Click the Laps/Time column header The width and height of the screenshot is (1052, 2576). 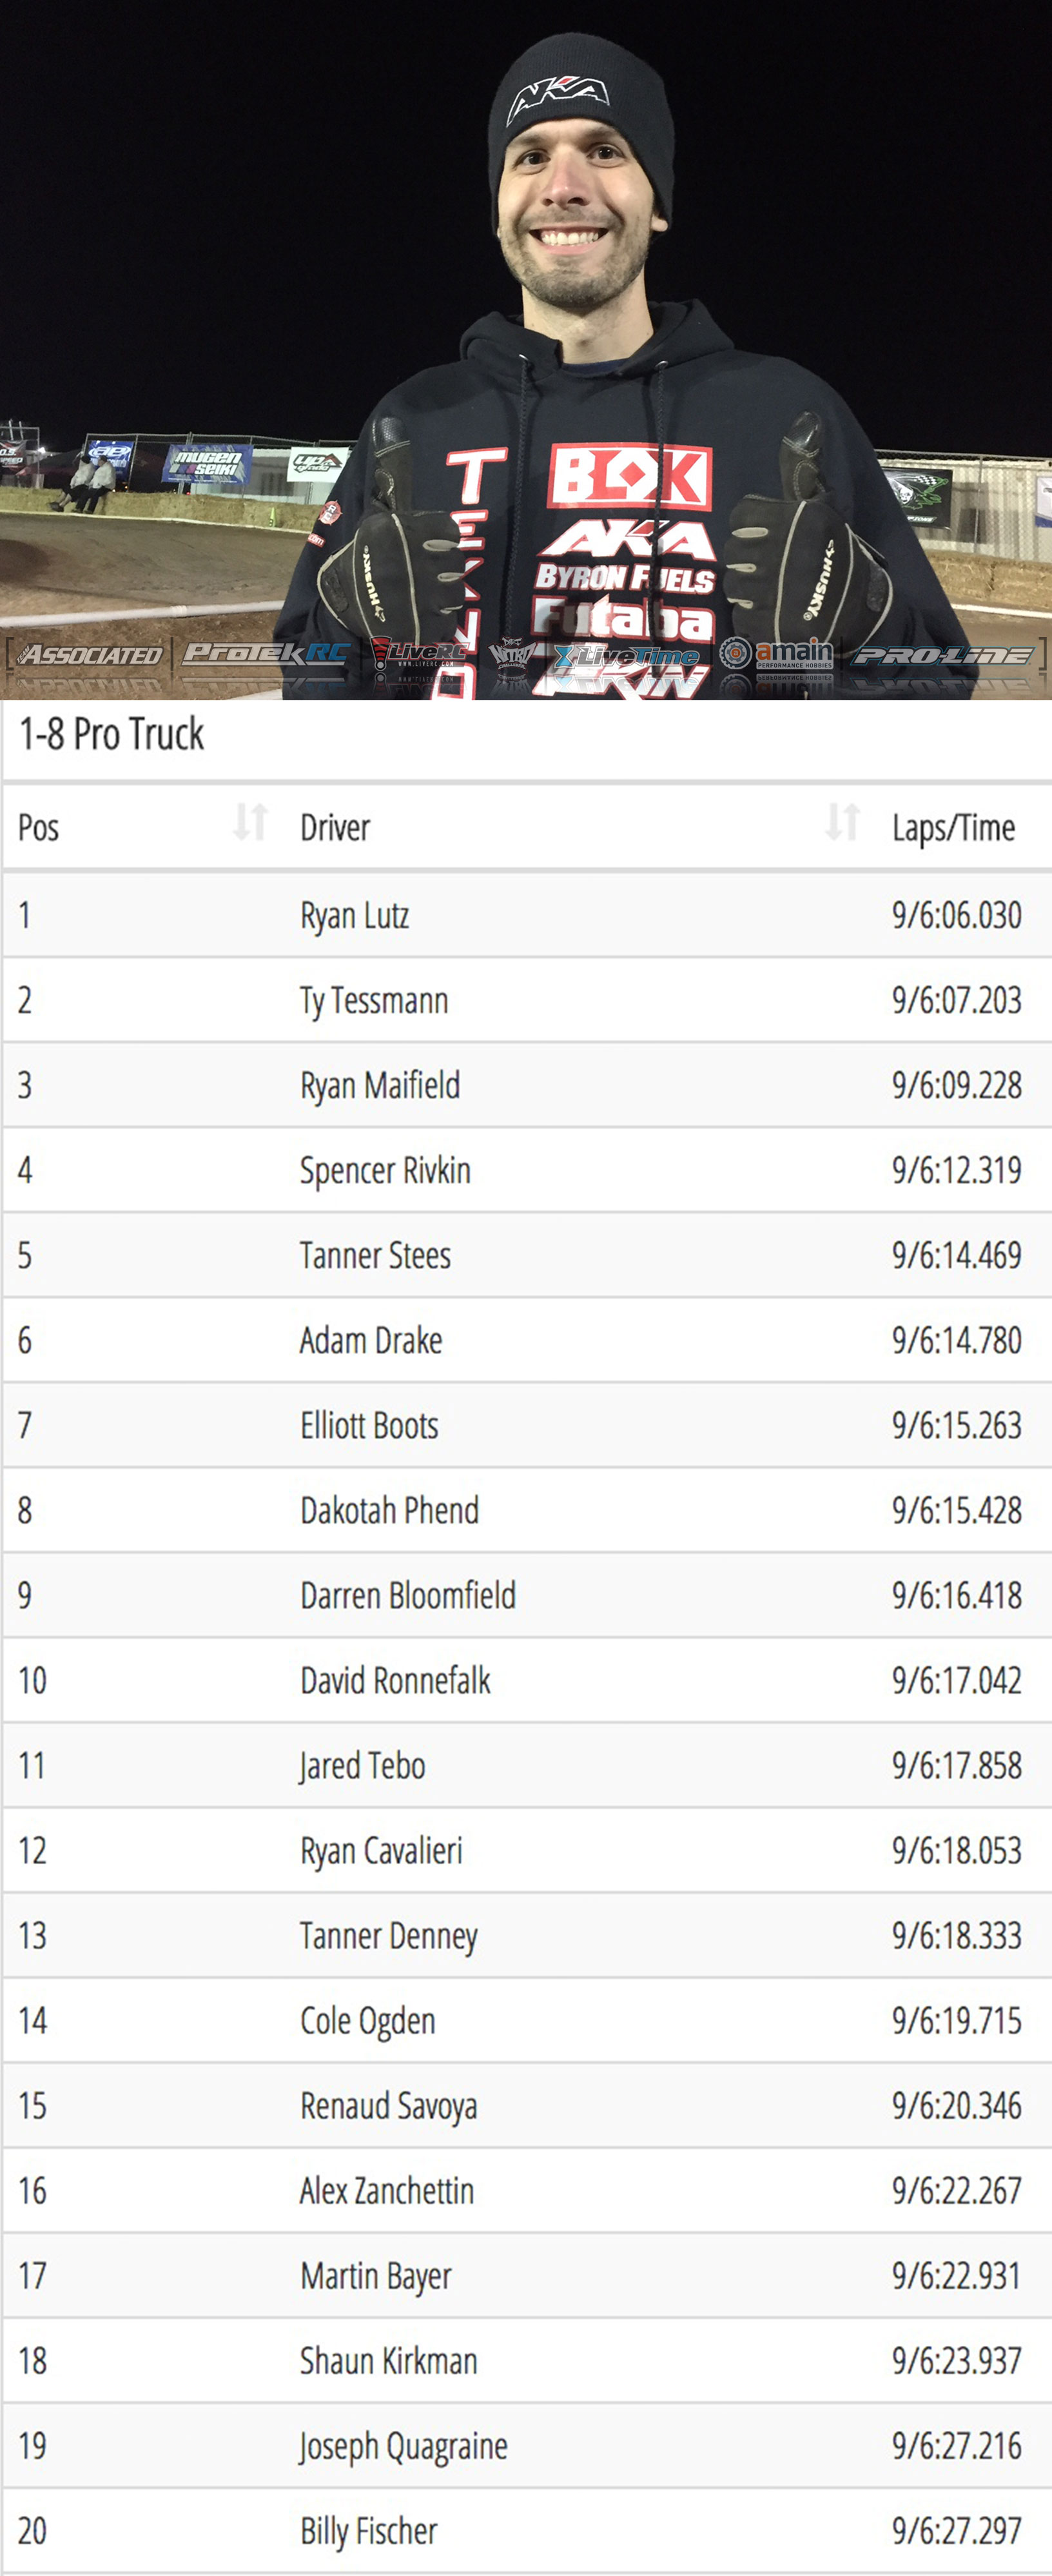click(x=954, y=828)
